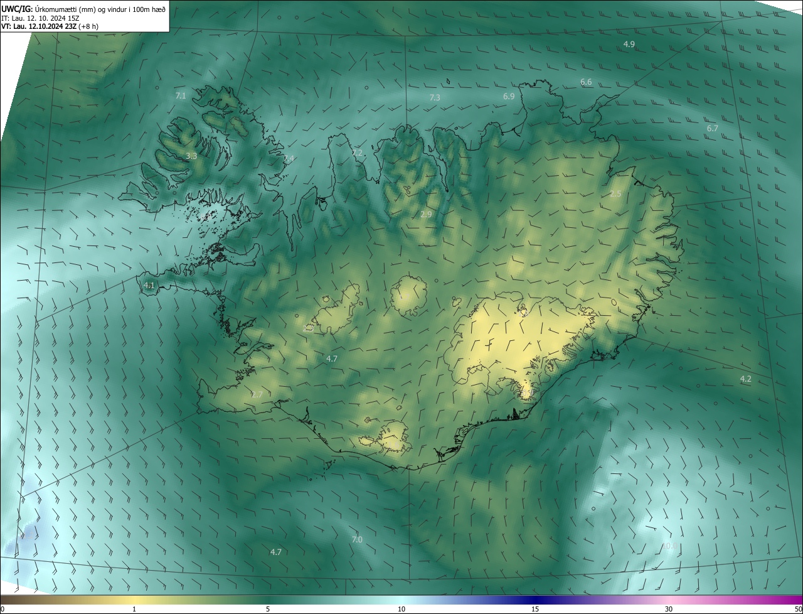Select the 7.0 value over the sea
The height and width of the screenshot is (614, 803).
(x=357, y=540)
